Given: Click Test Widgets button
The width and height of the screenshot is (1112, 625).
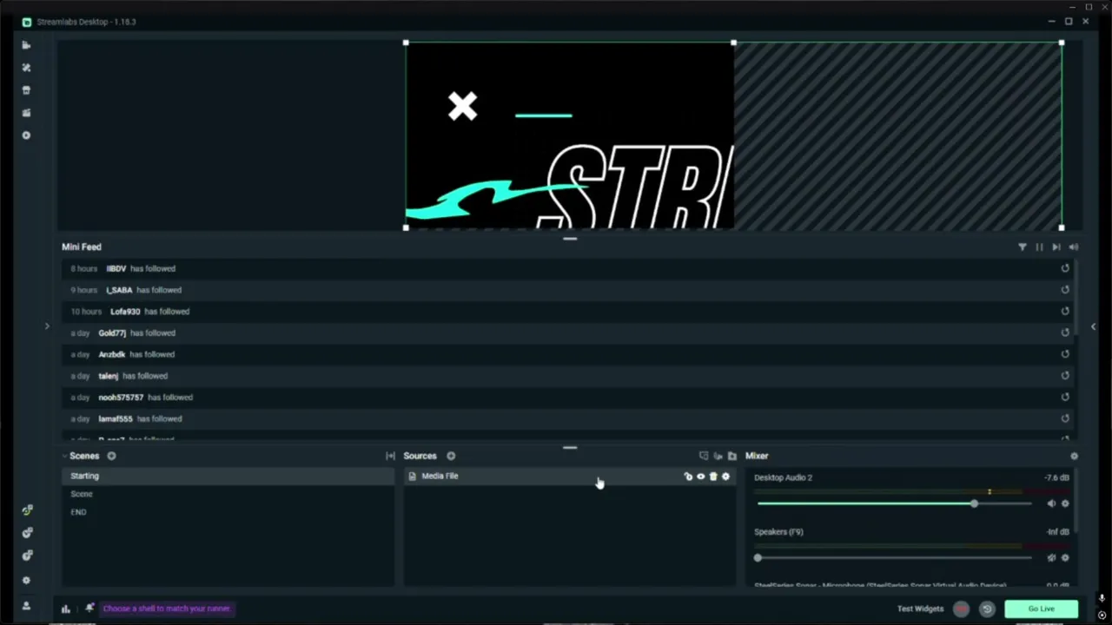Looking at the screenshot, I should 920,609.
